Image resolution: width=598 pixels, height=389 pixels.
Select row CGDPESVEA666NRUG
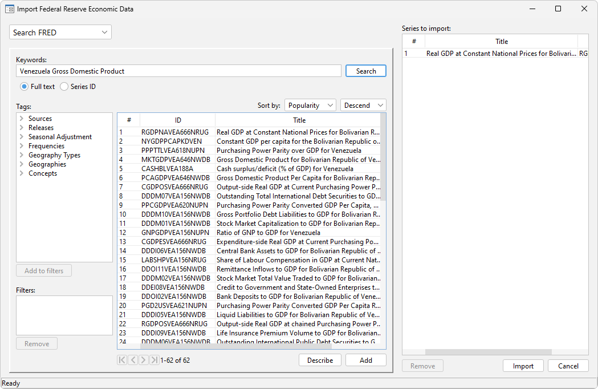(249, 242)
